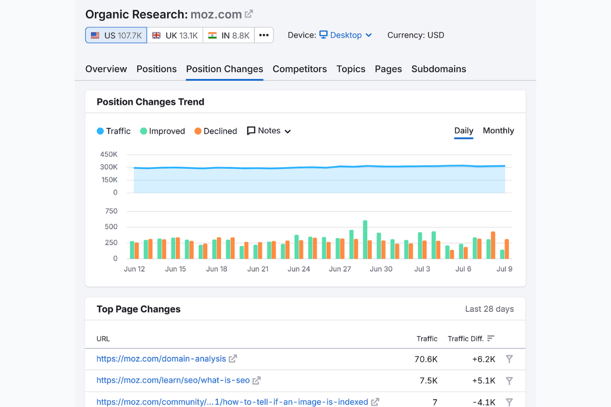Open the what-is-seo page via its external link icon
611x407 pixels.
click(257, 380)
